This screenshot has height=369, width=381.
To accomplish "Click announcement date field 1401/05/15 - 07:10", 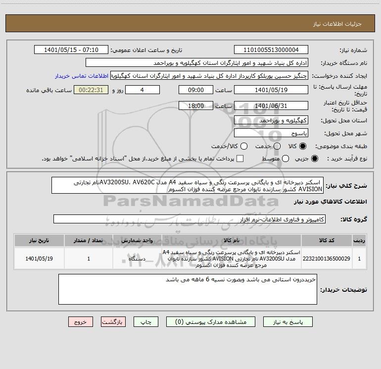I will [71, 50].
